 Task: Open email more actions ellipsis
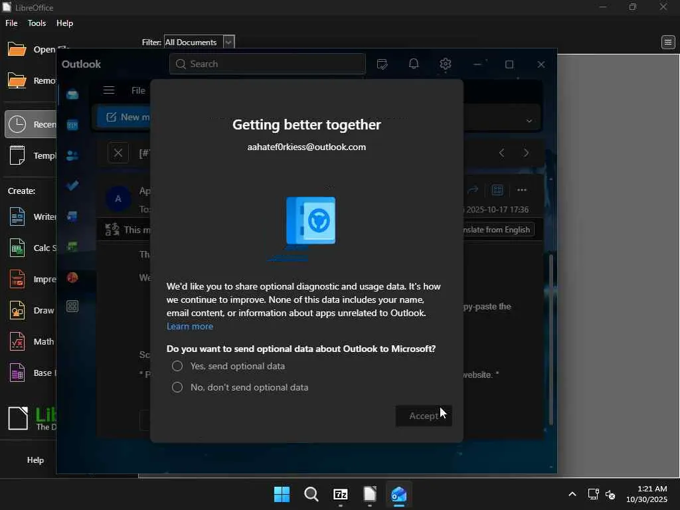tap(522, 189)
